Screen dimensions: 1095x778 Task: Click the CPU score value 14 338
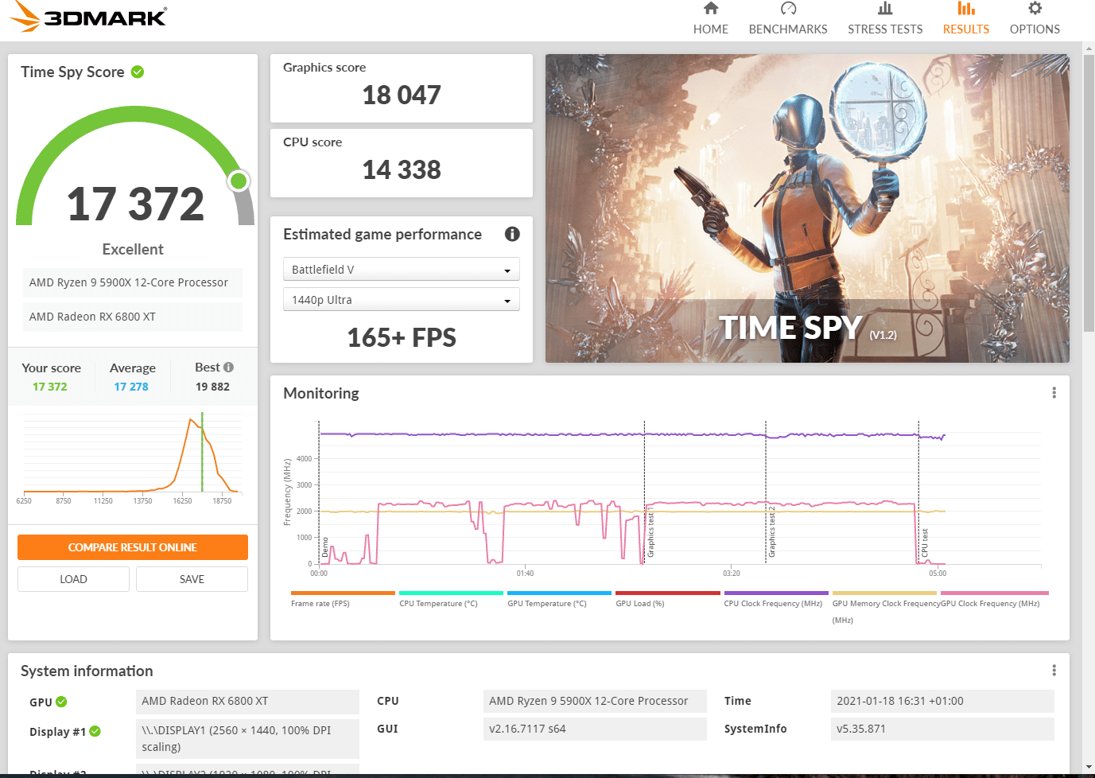pos(402,169)
